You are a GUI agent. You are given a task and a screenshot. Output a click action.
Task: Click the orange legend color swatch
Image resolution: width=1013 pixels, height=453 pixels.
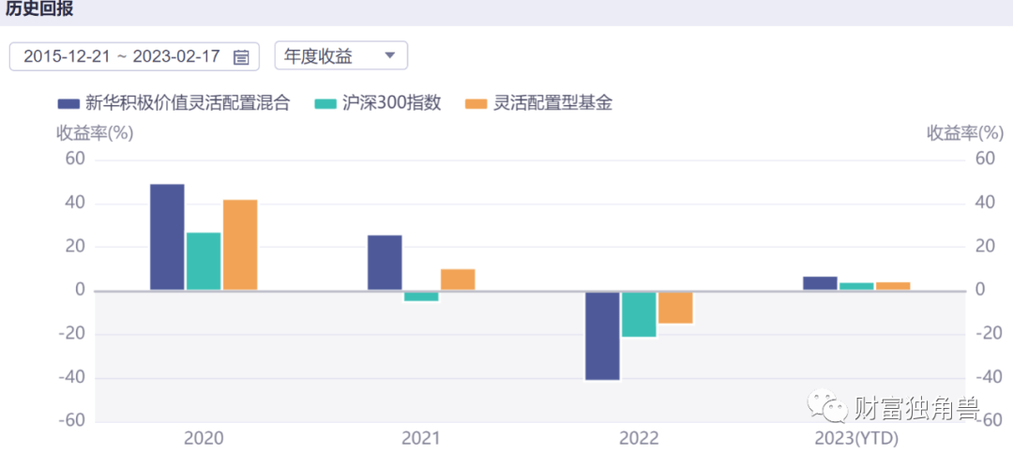(x=476, y=103)
